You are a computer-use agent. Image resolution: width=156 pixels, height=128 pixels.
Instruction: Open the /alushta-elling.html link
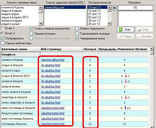coord(53,60)
